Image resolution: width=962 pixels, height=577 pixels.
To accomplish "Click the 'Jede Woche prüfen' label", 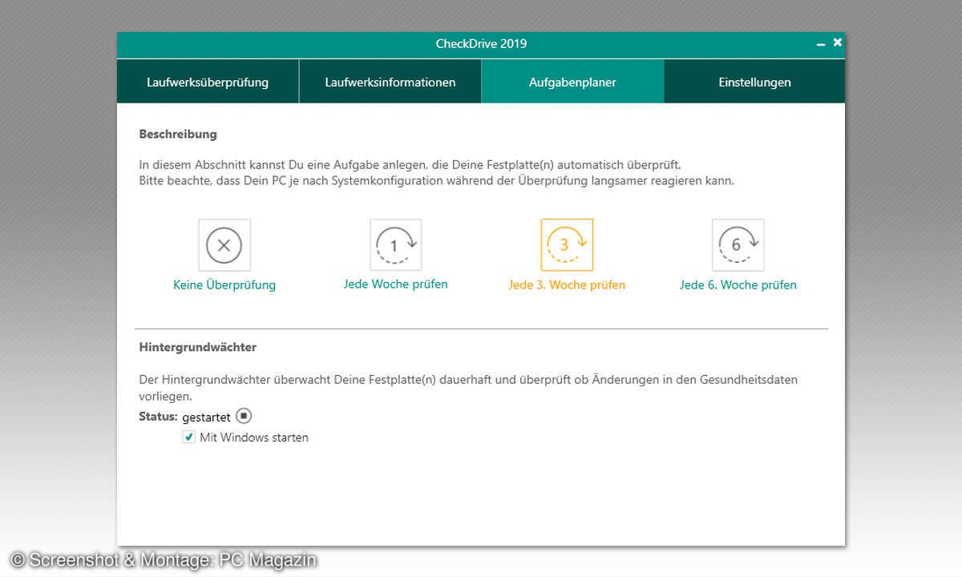I will click(x=396, y=284).
